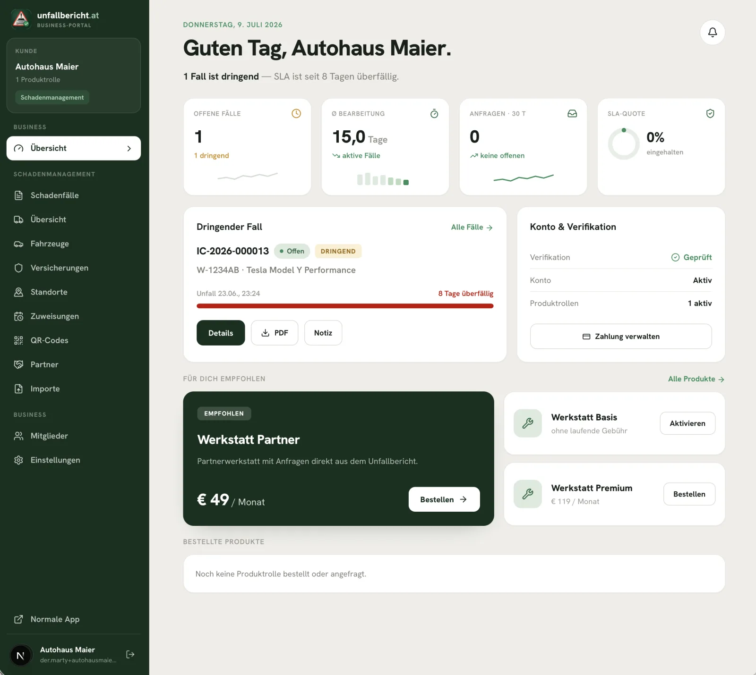Click the shield icon in SLA-Quote card

tap(710, 113)
